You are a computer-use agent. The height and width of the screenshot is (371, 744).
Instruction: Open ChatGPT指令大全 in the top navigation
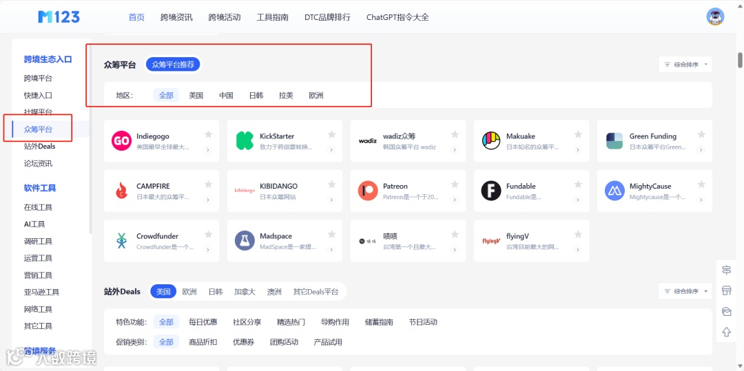(397, 17)
